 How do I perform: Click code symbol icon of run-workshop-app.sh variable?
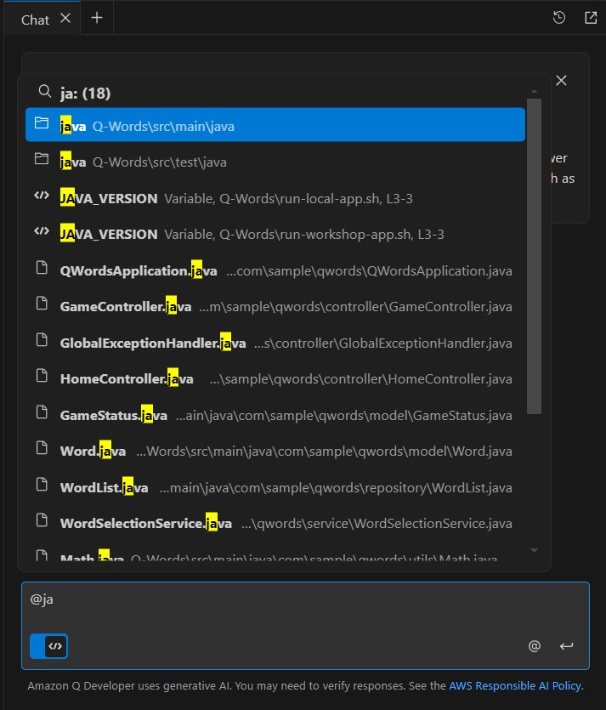42,231
